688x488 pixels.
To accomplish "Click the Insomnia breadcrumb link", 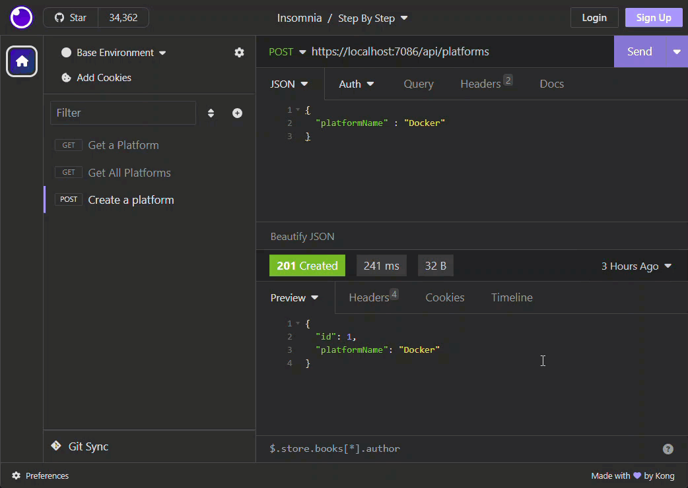I will click(299, 18).
